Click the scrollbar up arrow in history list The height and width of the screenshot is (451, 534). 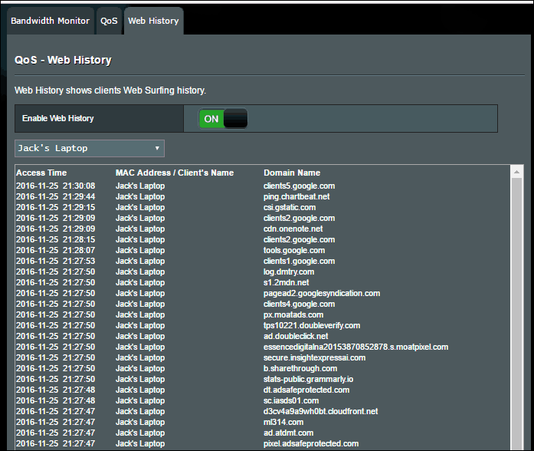pos(516,172)
